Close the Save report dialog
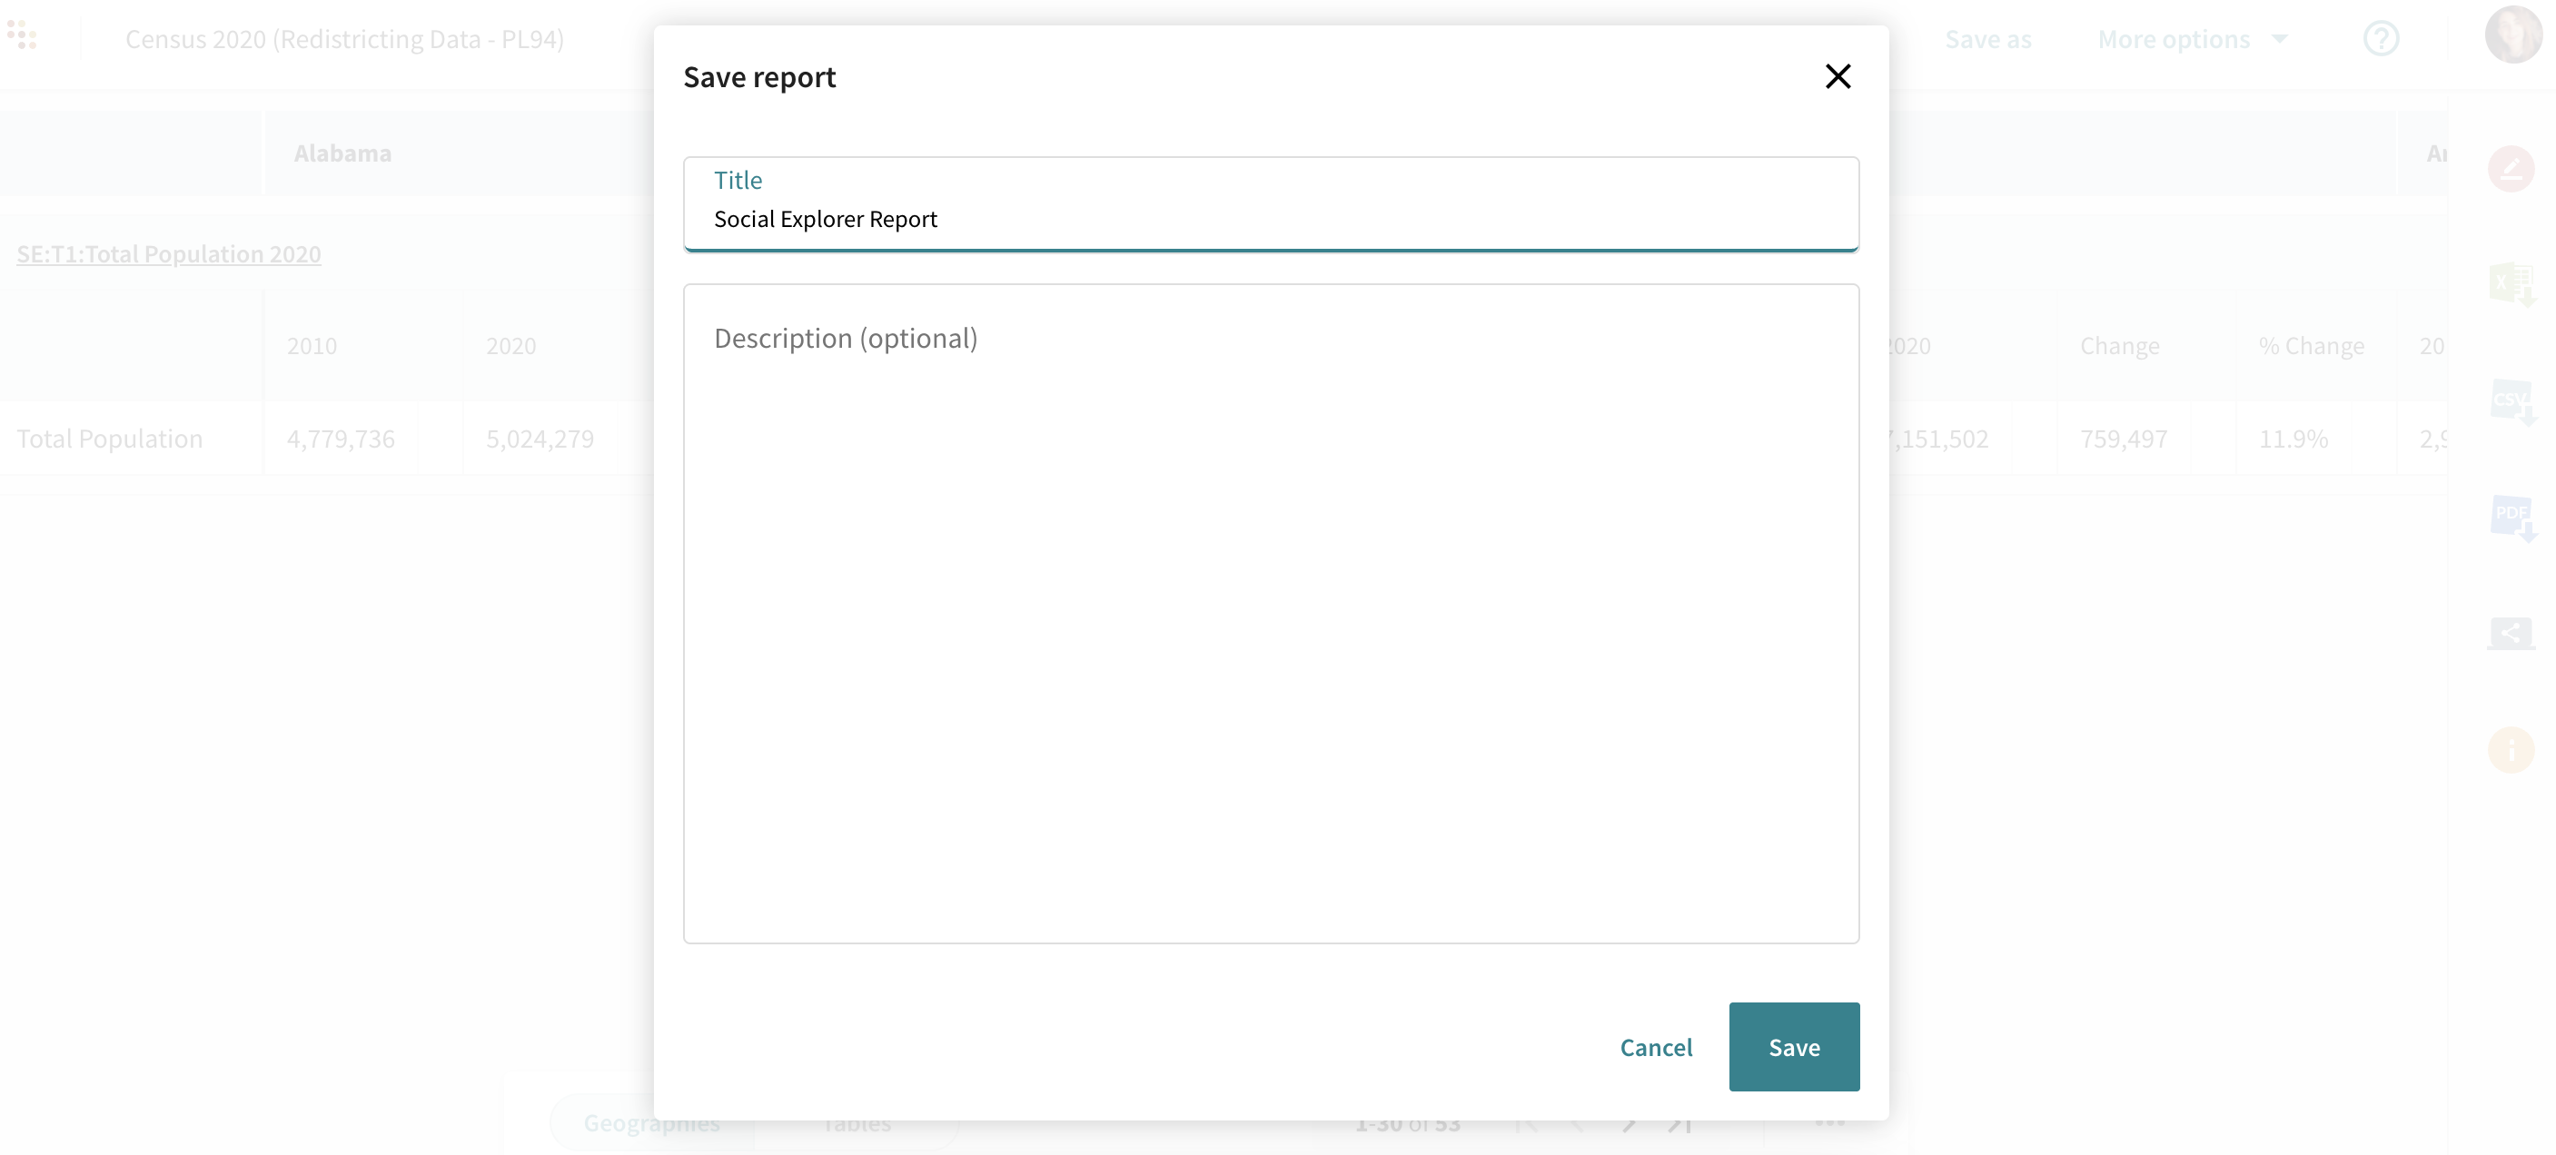Screen dimensions: 2556x1155 point(1838,76)
